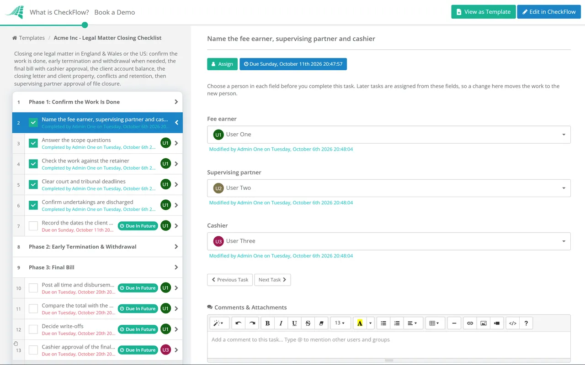Toggle strikethrough formatting in comment editor

click(x=308, y=323)
